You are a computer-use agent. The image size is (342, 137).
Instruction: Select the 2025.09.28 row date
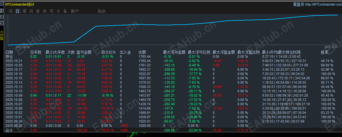pos(14,126)
